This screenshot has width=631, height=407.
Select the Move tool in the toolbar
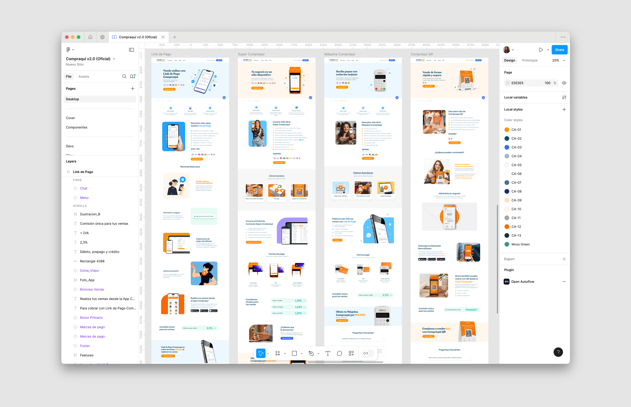coord(261,353)
